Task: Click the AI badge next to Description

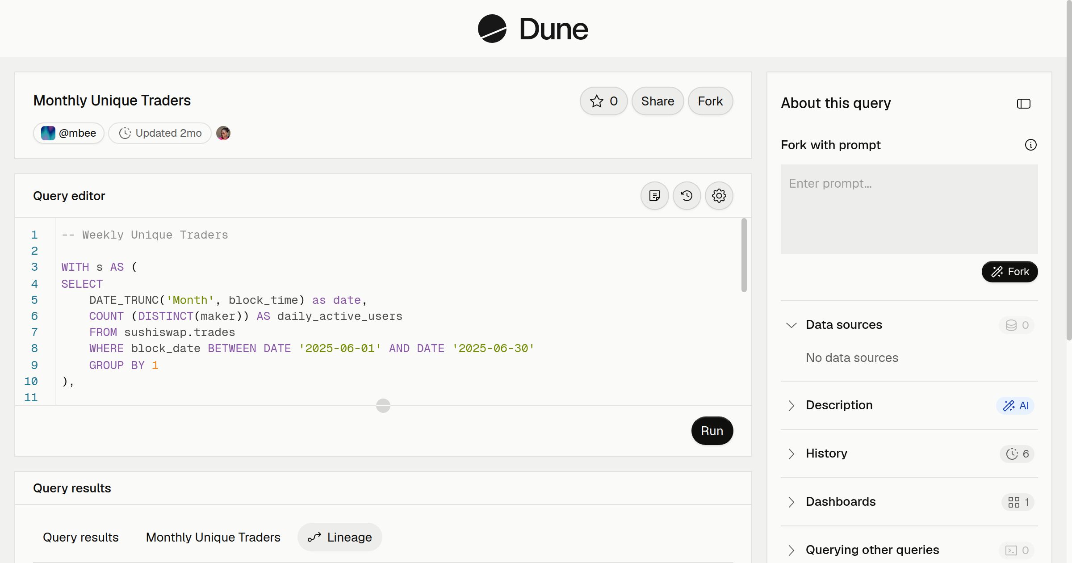Action: 1015,405
